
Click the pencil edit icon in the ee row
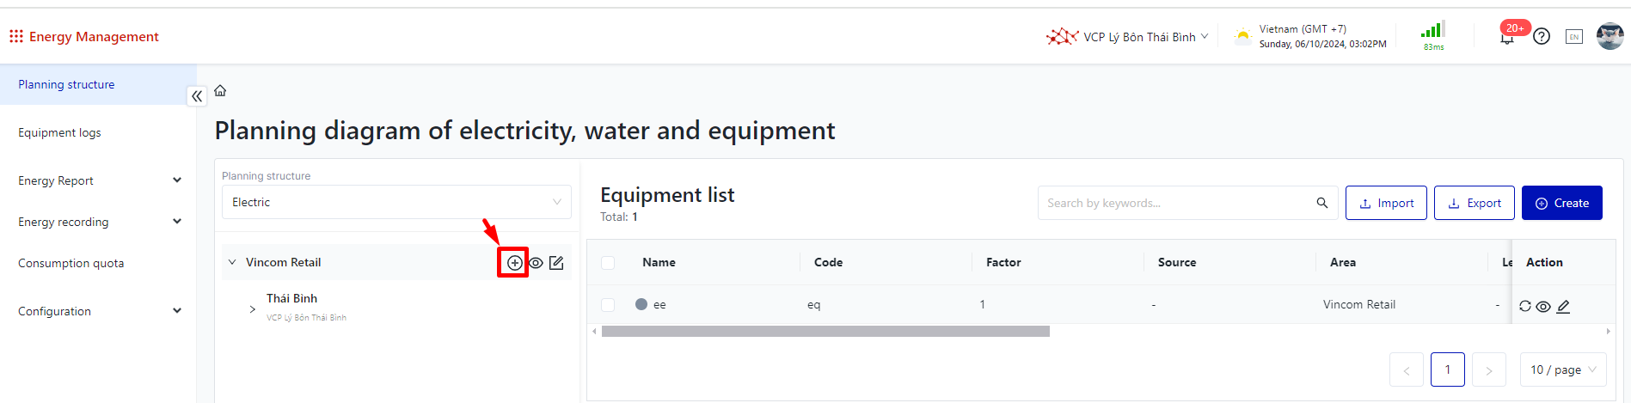1563,306
